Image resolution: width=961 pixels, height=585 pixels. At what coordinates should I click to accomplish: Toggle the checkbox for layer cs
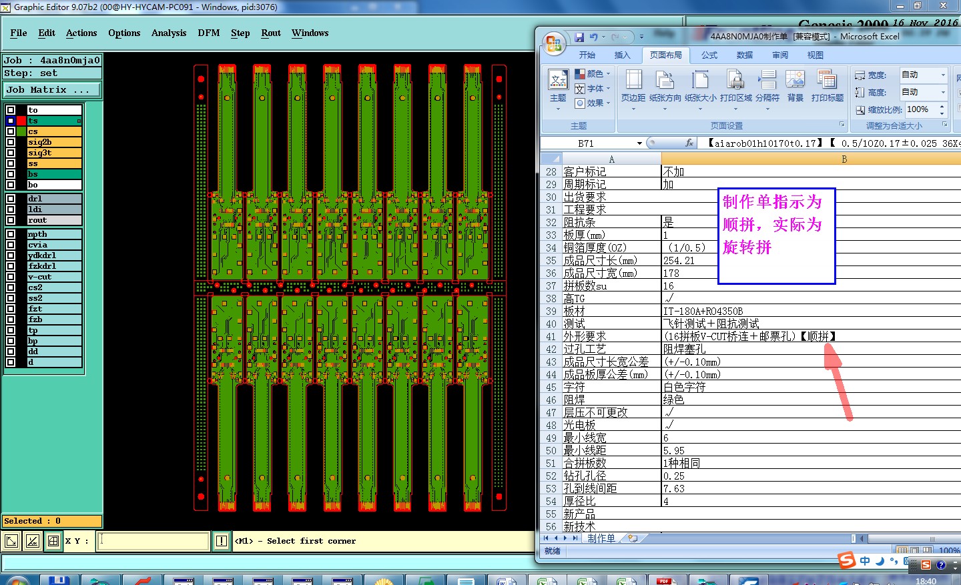(11, 131)
